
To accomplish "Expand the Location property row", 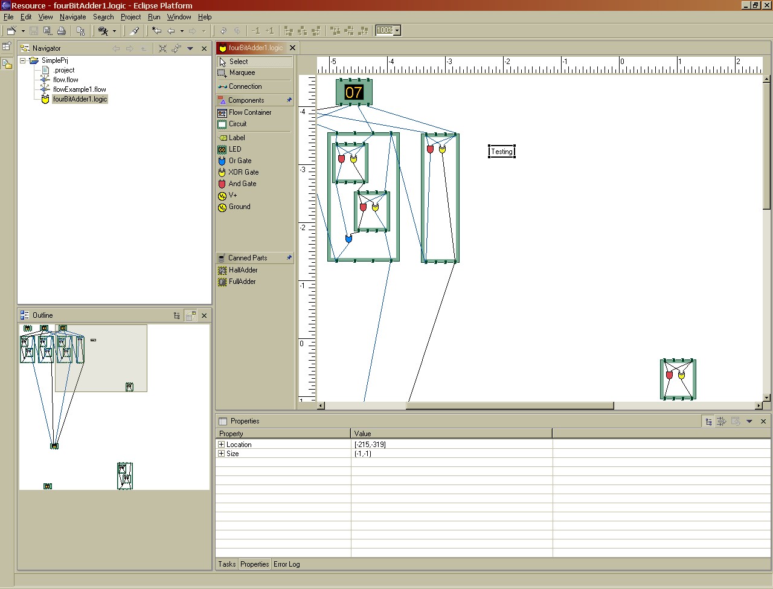I will 221,445.
